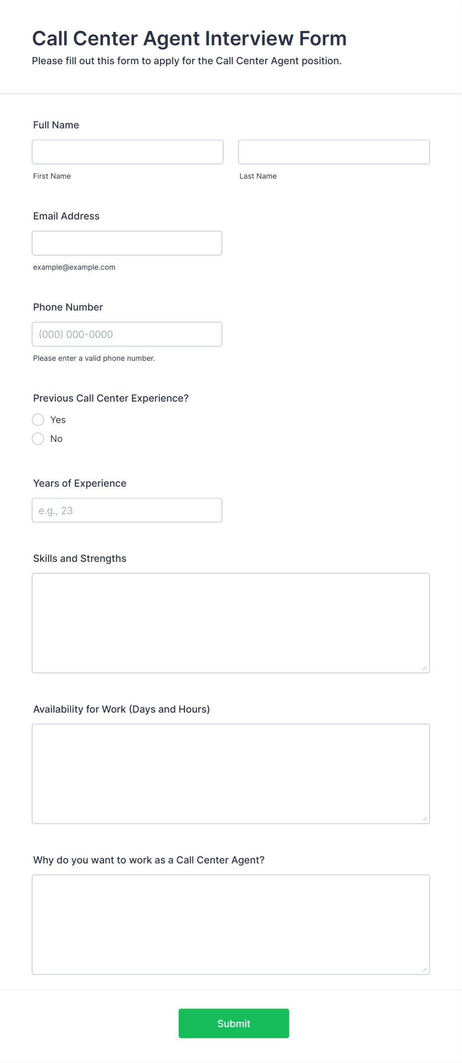This screenshot has height=1063, width=462.
Task: Click the textarea under the Call Center Agent question
Action: [231, 925]
